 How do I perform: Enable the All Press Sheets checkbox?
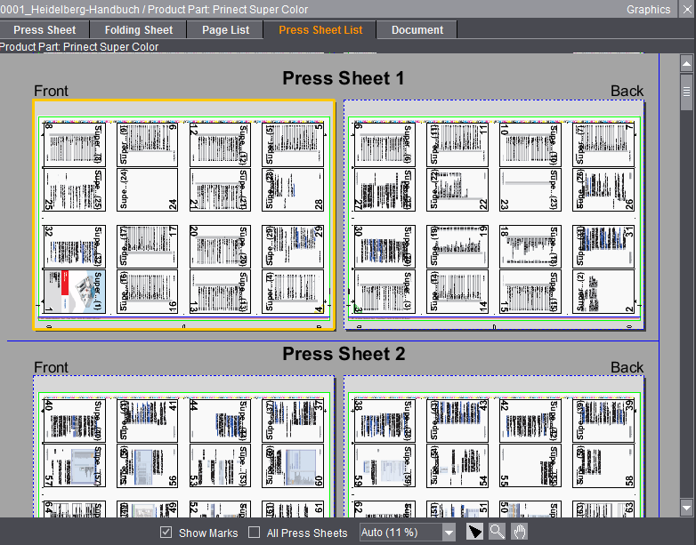pos(255,533)
